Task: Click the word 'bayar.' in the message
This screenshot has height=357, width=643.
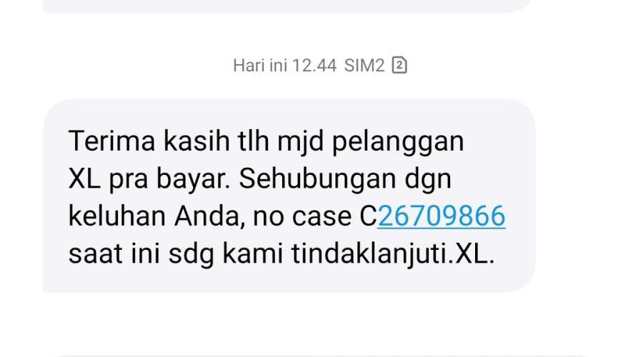Action: point(193,179)
